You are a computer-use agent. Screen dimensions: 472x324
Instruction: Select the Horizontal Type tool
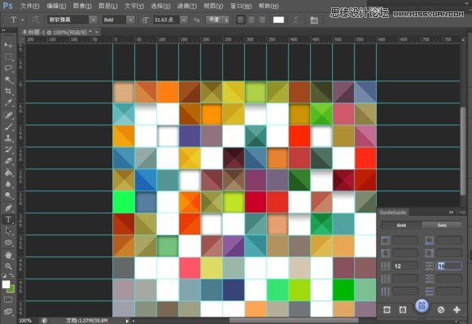tap(8, 219)
